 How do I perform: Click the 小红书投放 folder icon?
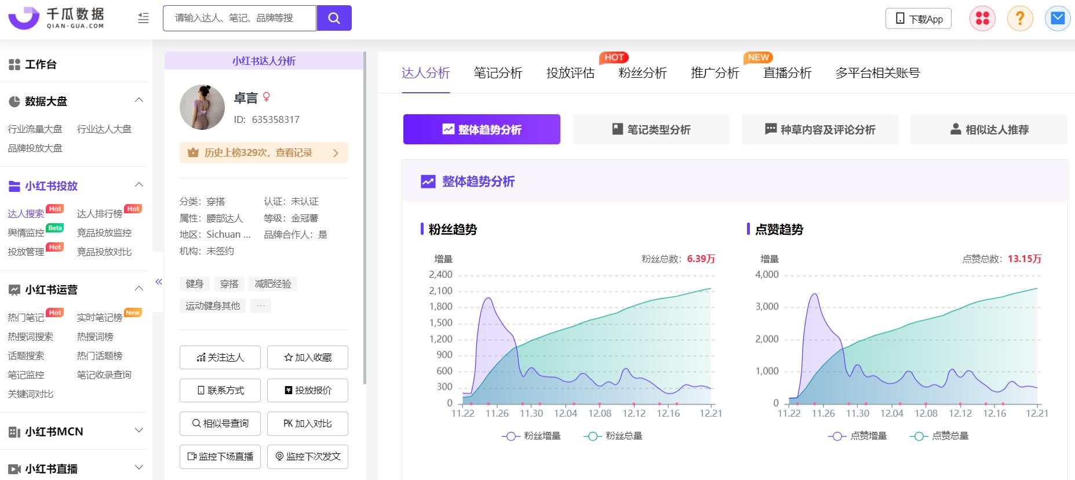point(14,186)
